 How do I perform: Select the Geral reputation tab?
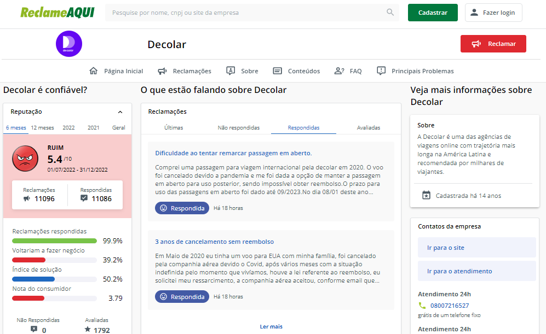[x=118, y=127]
